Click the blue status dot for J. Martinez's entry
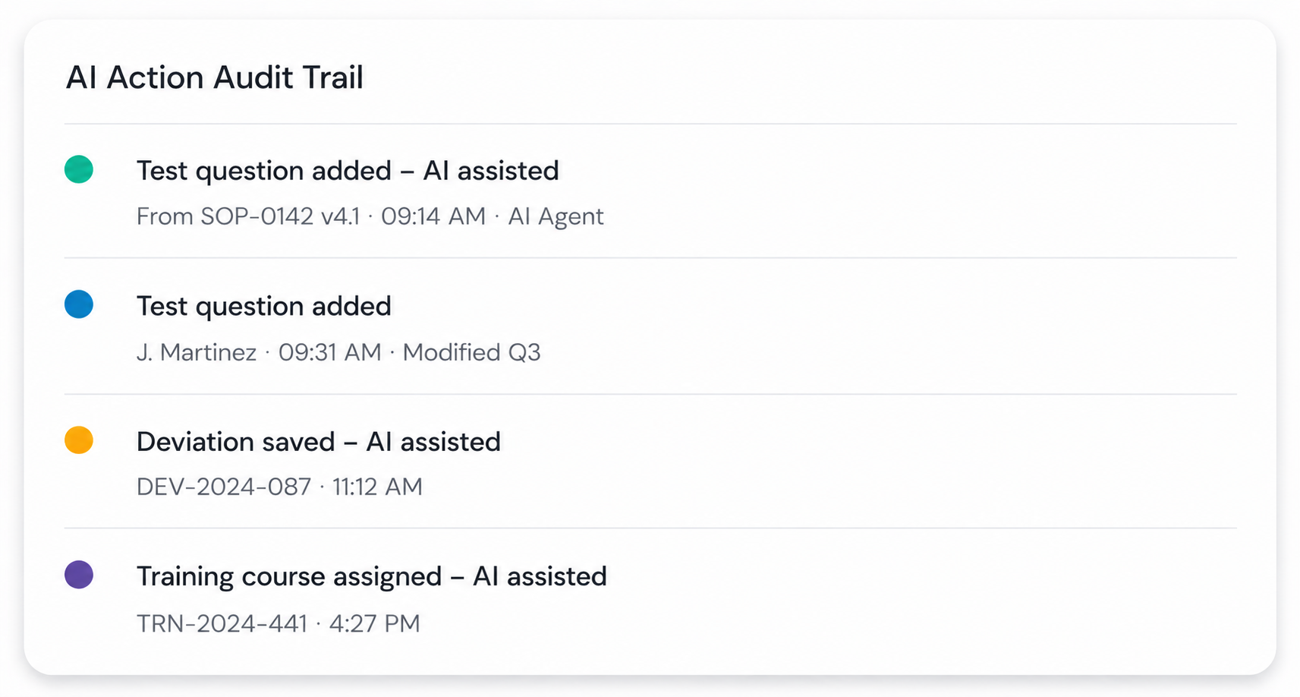Image resolution: width=1300 pixels, height=697 pixels. click(x=78, y=304)
